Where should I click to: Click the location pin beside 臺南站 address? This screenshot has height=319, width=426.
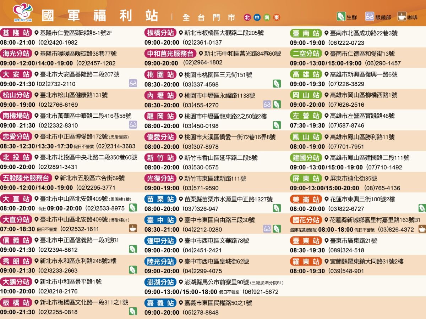click(x=326, y=33)
